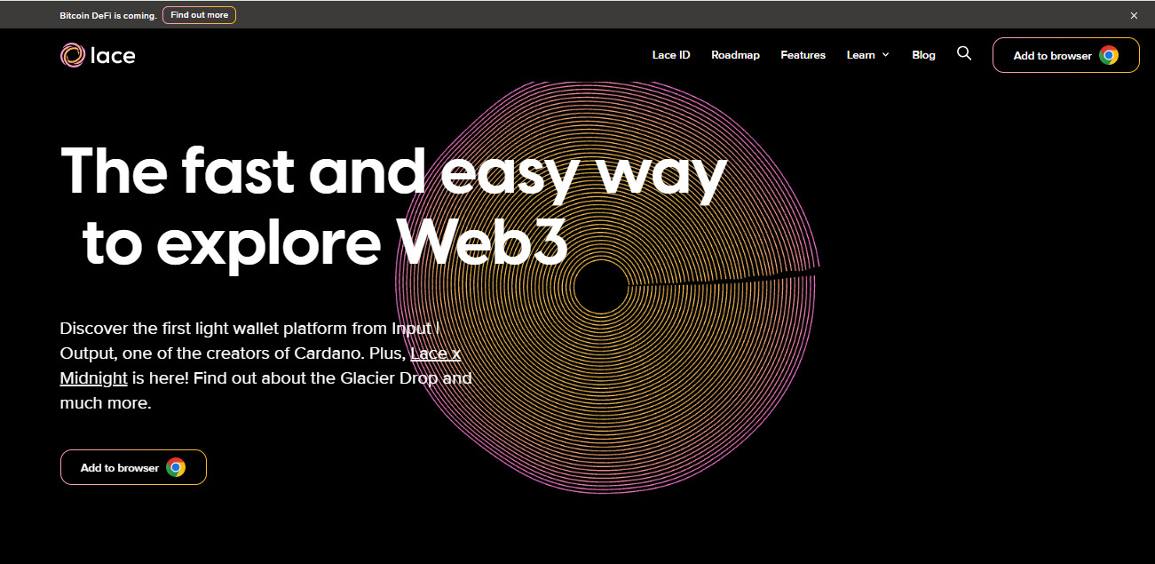1155x564 pixels.
Task: Click the Find out more banner button
Action: pyautogui.click(x=199, y=15)
